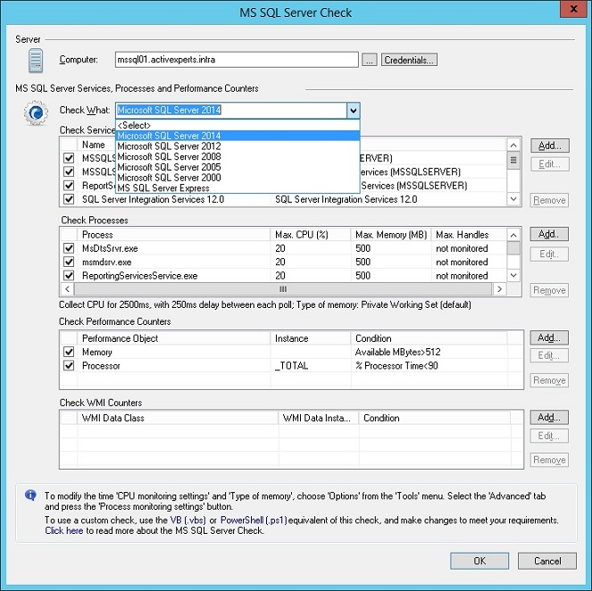Follow the Click here link

click(63, 530)
